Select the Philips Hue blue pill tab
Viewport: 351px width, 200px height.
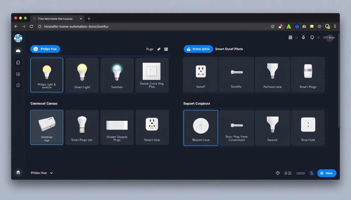[45, 49]
